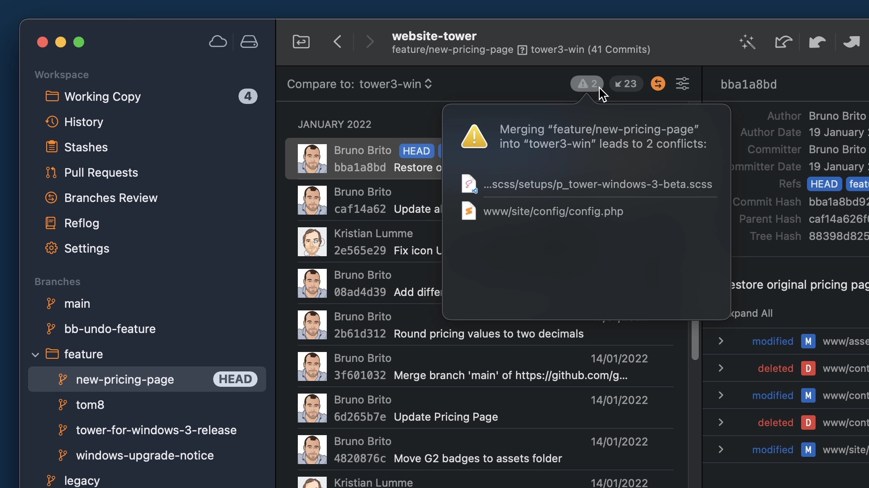Open Branches Review
The height and width of the screenshot is (488, 869).
(110, 197)
